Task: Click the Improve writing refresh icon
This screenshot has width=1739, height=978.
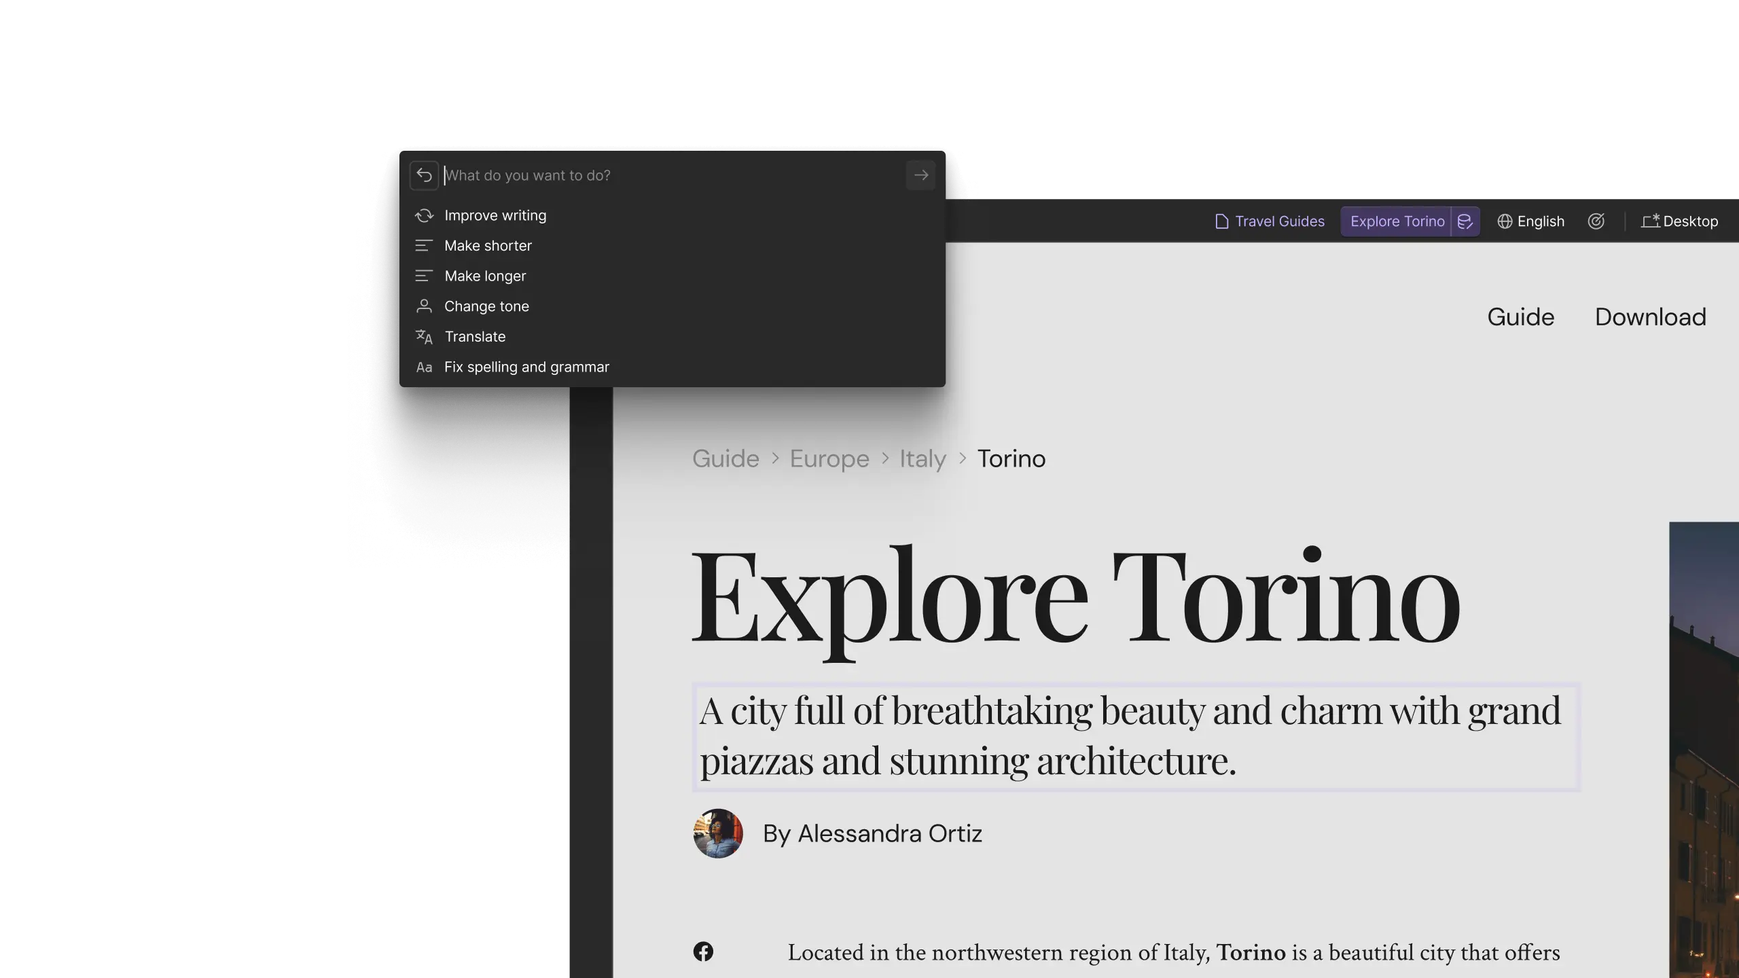Action: point(424,216)
